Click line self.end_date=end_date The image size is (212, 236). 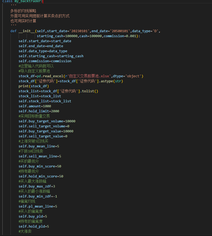(x=41, y=46)
